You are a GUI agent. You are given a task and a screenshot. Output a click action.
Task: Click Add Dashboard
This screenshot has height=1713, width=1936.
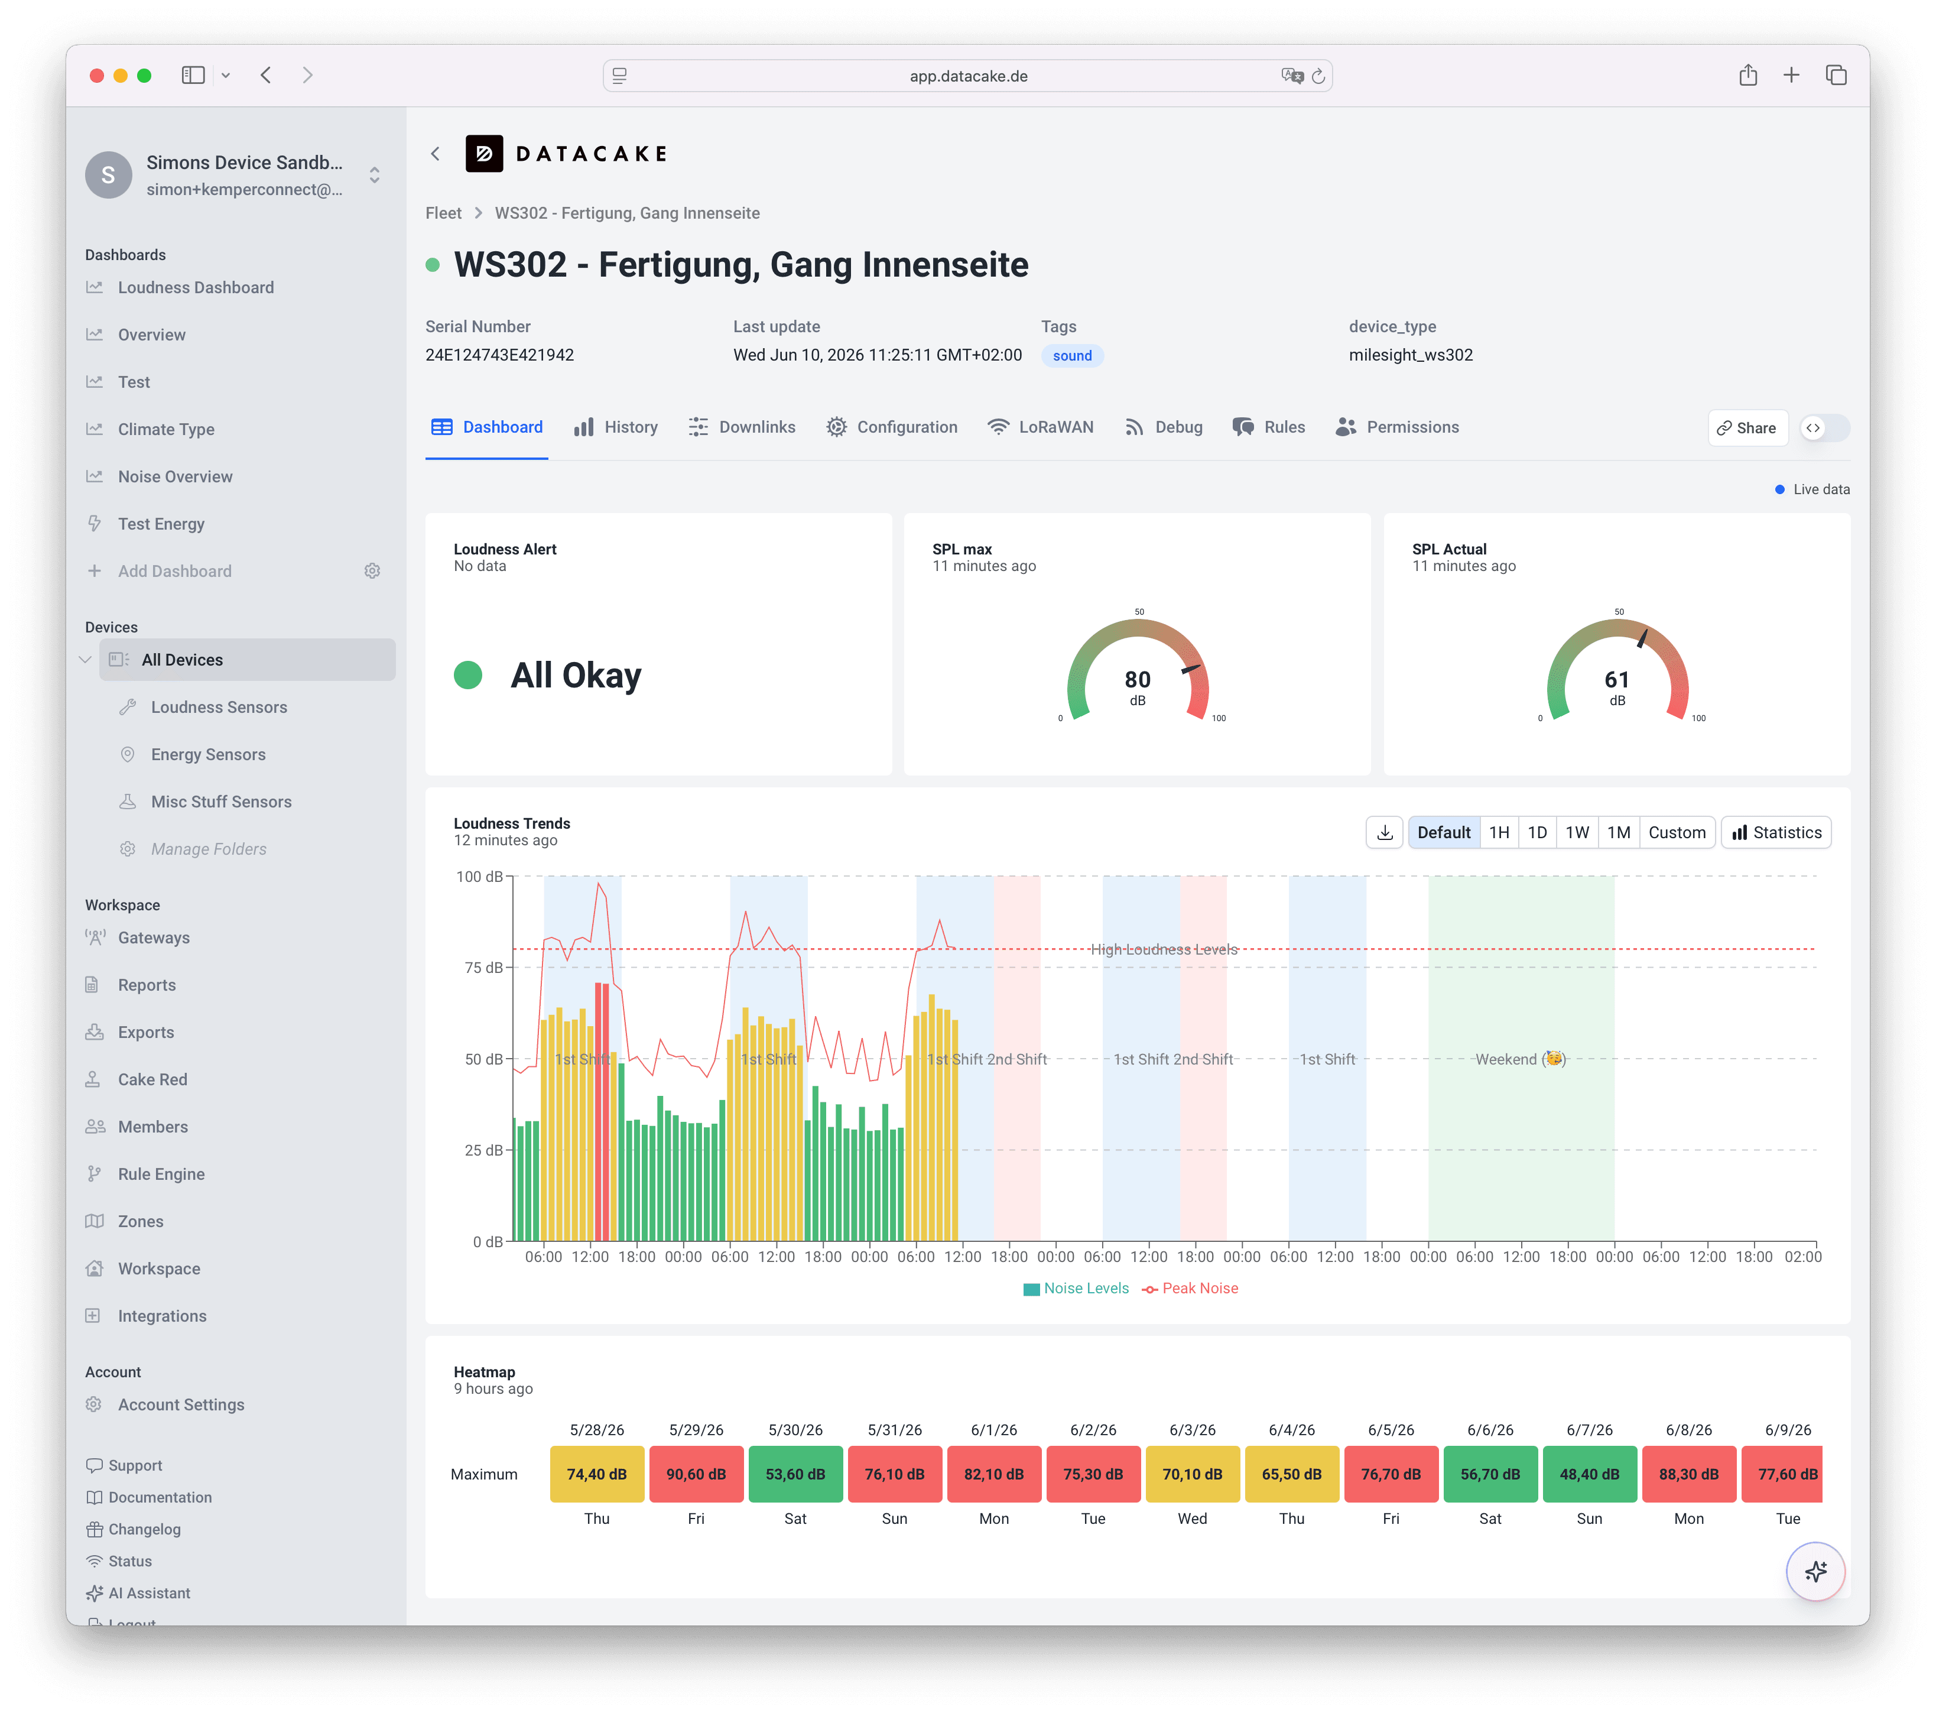[x=174, y=572]
